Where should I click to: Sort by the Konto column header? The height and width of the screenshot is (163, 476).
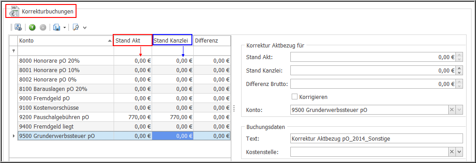(66, 40)
